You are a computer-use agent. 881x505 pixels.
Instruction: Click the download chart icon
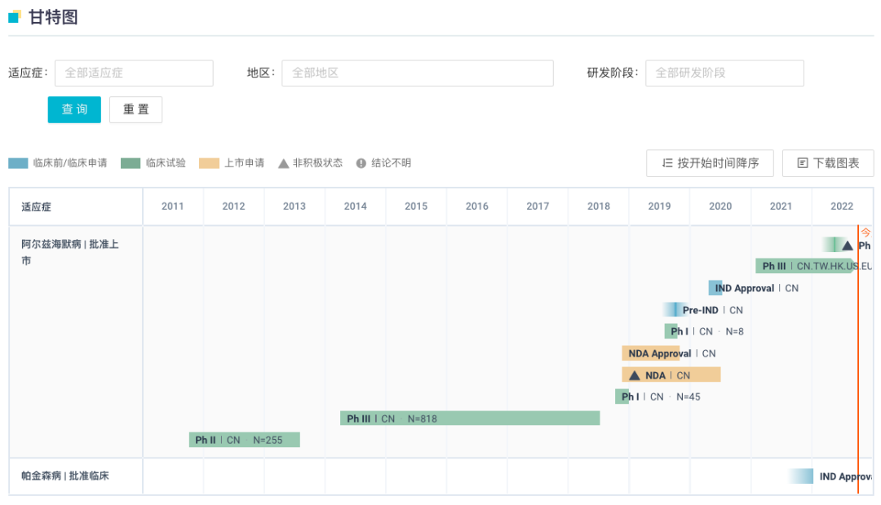tap(803, 163)
